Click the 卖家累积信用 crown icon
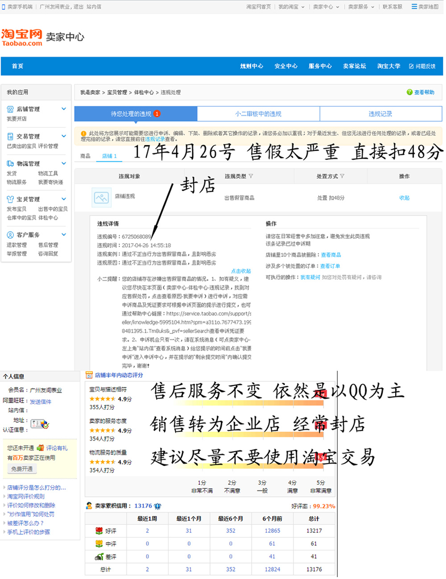Image resolution: width=446 pixels, height=579 pixels. tap(157, 506)
